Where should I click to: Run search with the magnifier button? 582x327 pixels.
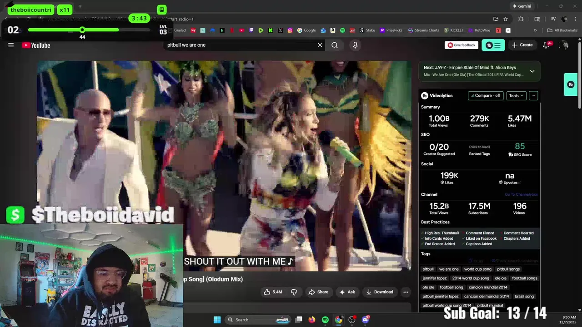335,45
